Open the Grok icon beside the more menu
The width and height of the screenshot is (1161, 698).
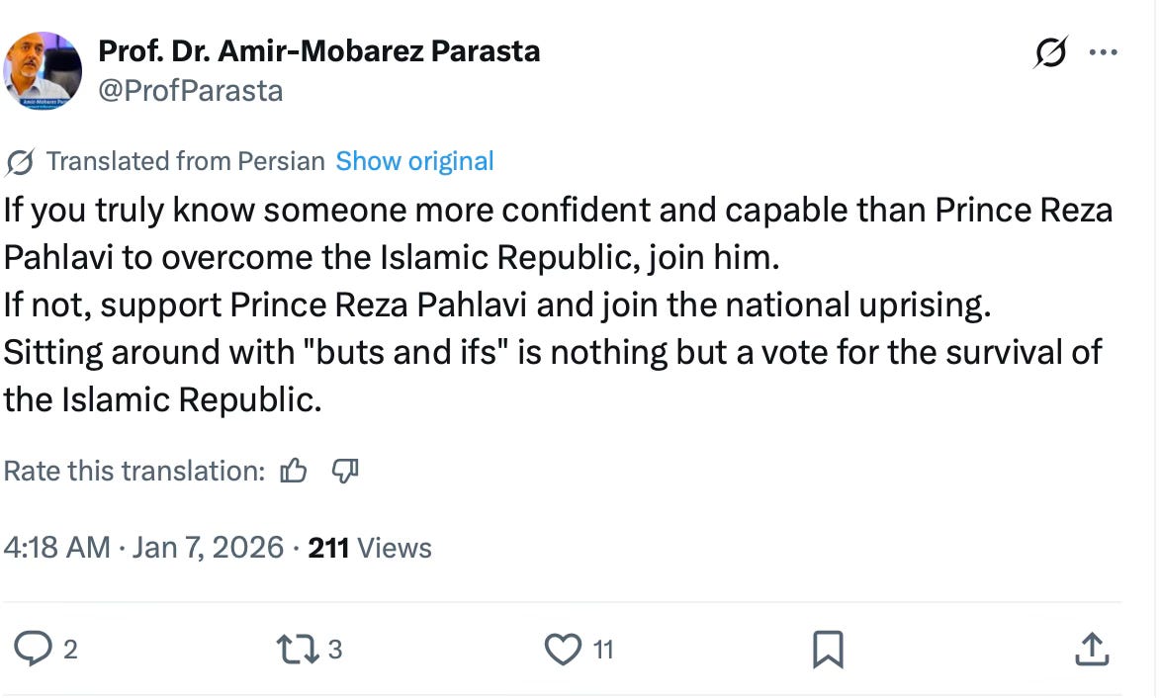pyautogui.click(x=1048, y=52)
